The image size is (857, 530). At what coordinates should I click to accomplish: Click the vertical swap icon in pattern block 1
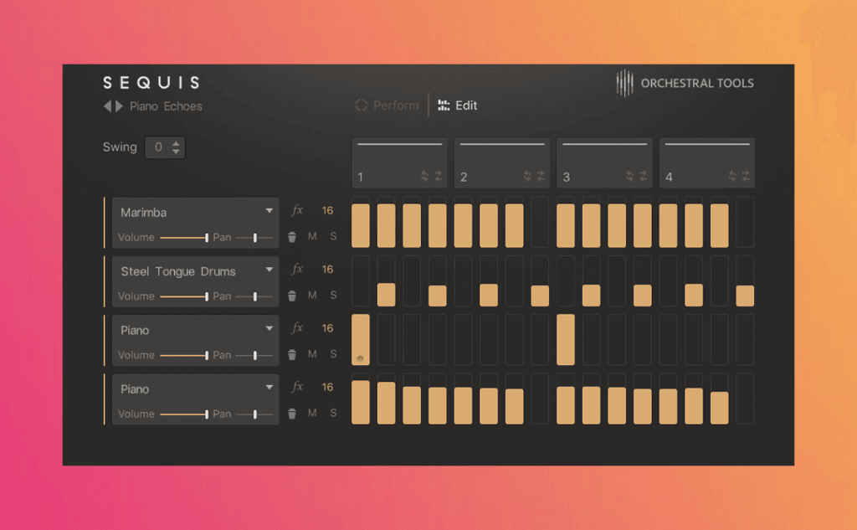(x=424, y=176)
